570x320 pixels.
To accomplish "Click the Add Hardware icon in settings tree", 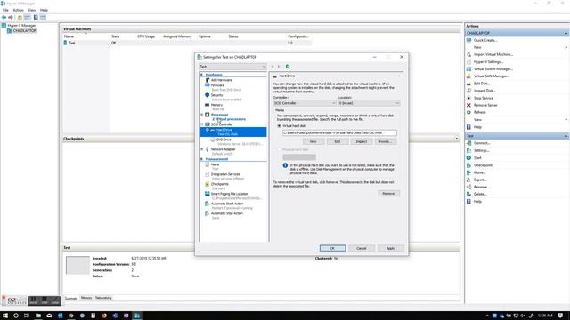I will [x=208, y=80].
